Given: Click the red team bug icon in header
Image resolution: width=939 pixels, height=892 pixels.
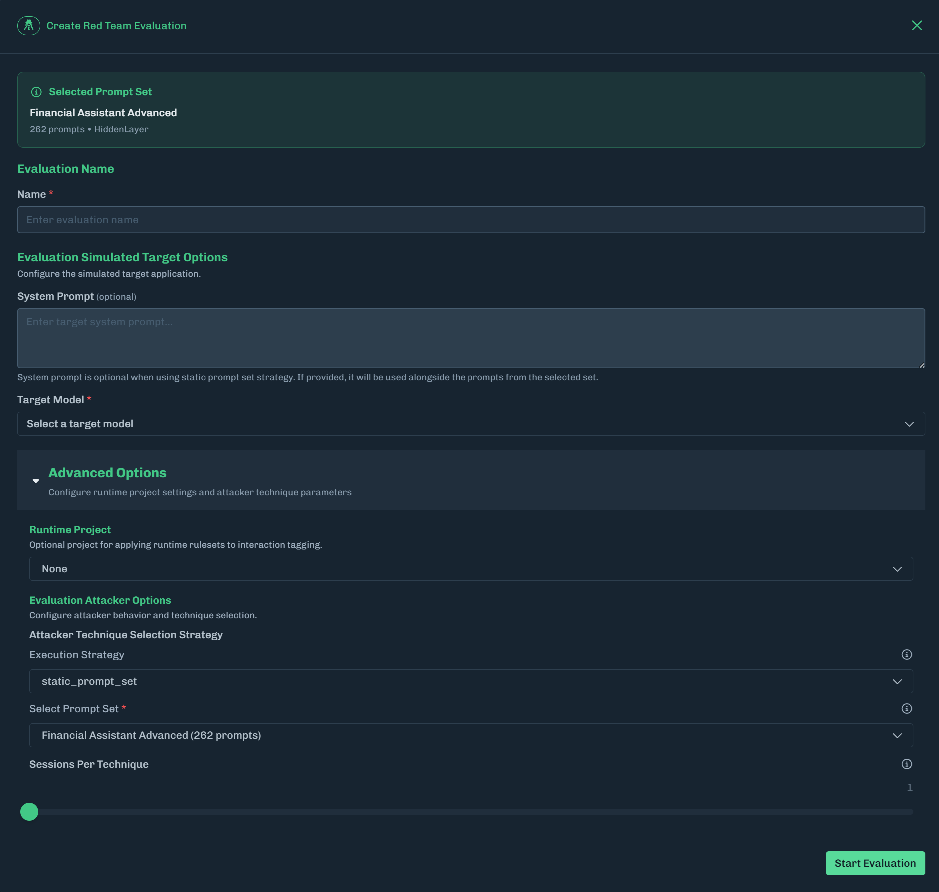Looking at the screenshot, I should [29, 26].
